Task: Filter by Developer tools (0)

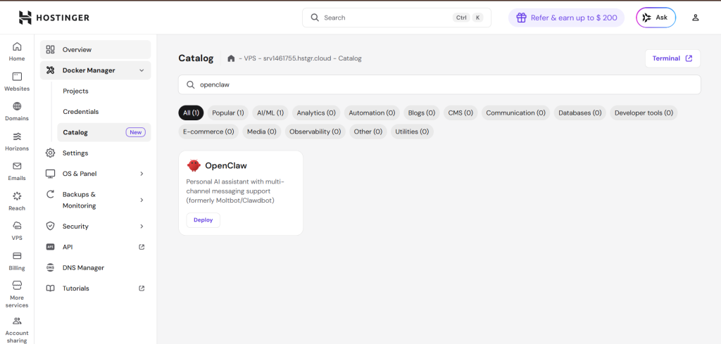Action: pos(644,113)
